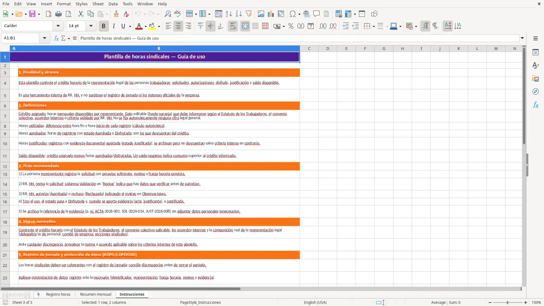This screenshot has width=544, height=306.
Task: Open the Data menu
Action: (113, 4)
